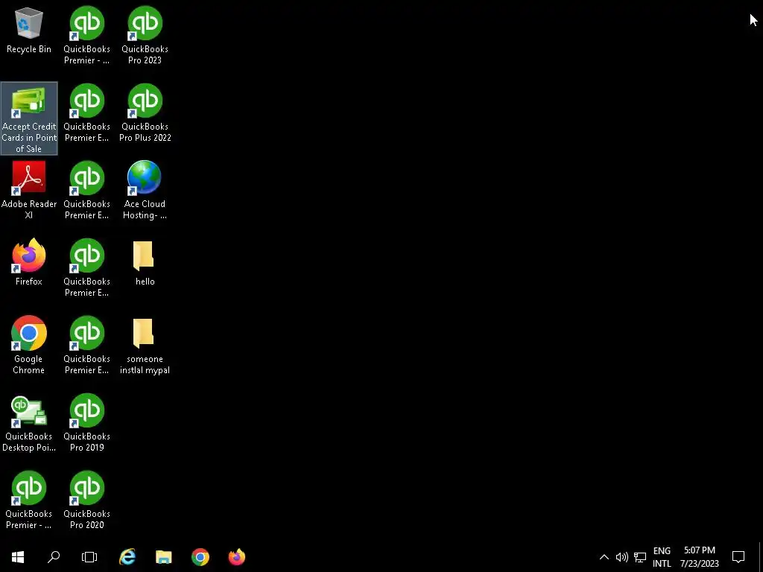Launch Internet Explorer from taskbar
The image size is (763, 572).
127,557
